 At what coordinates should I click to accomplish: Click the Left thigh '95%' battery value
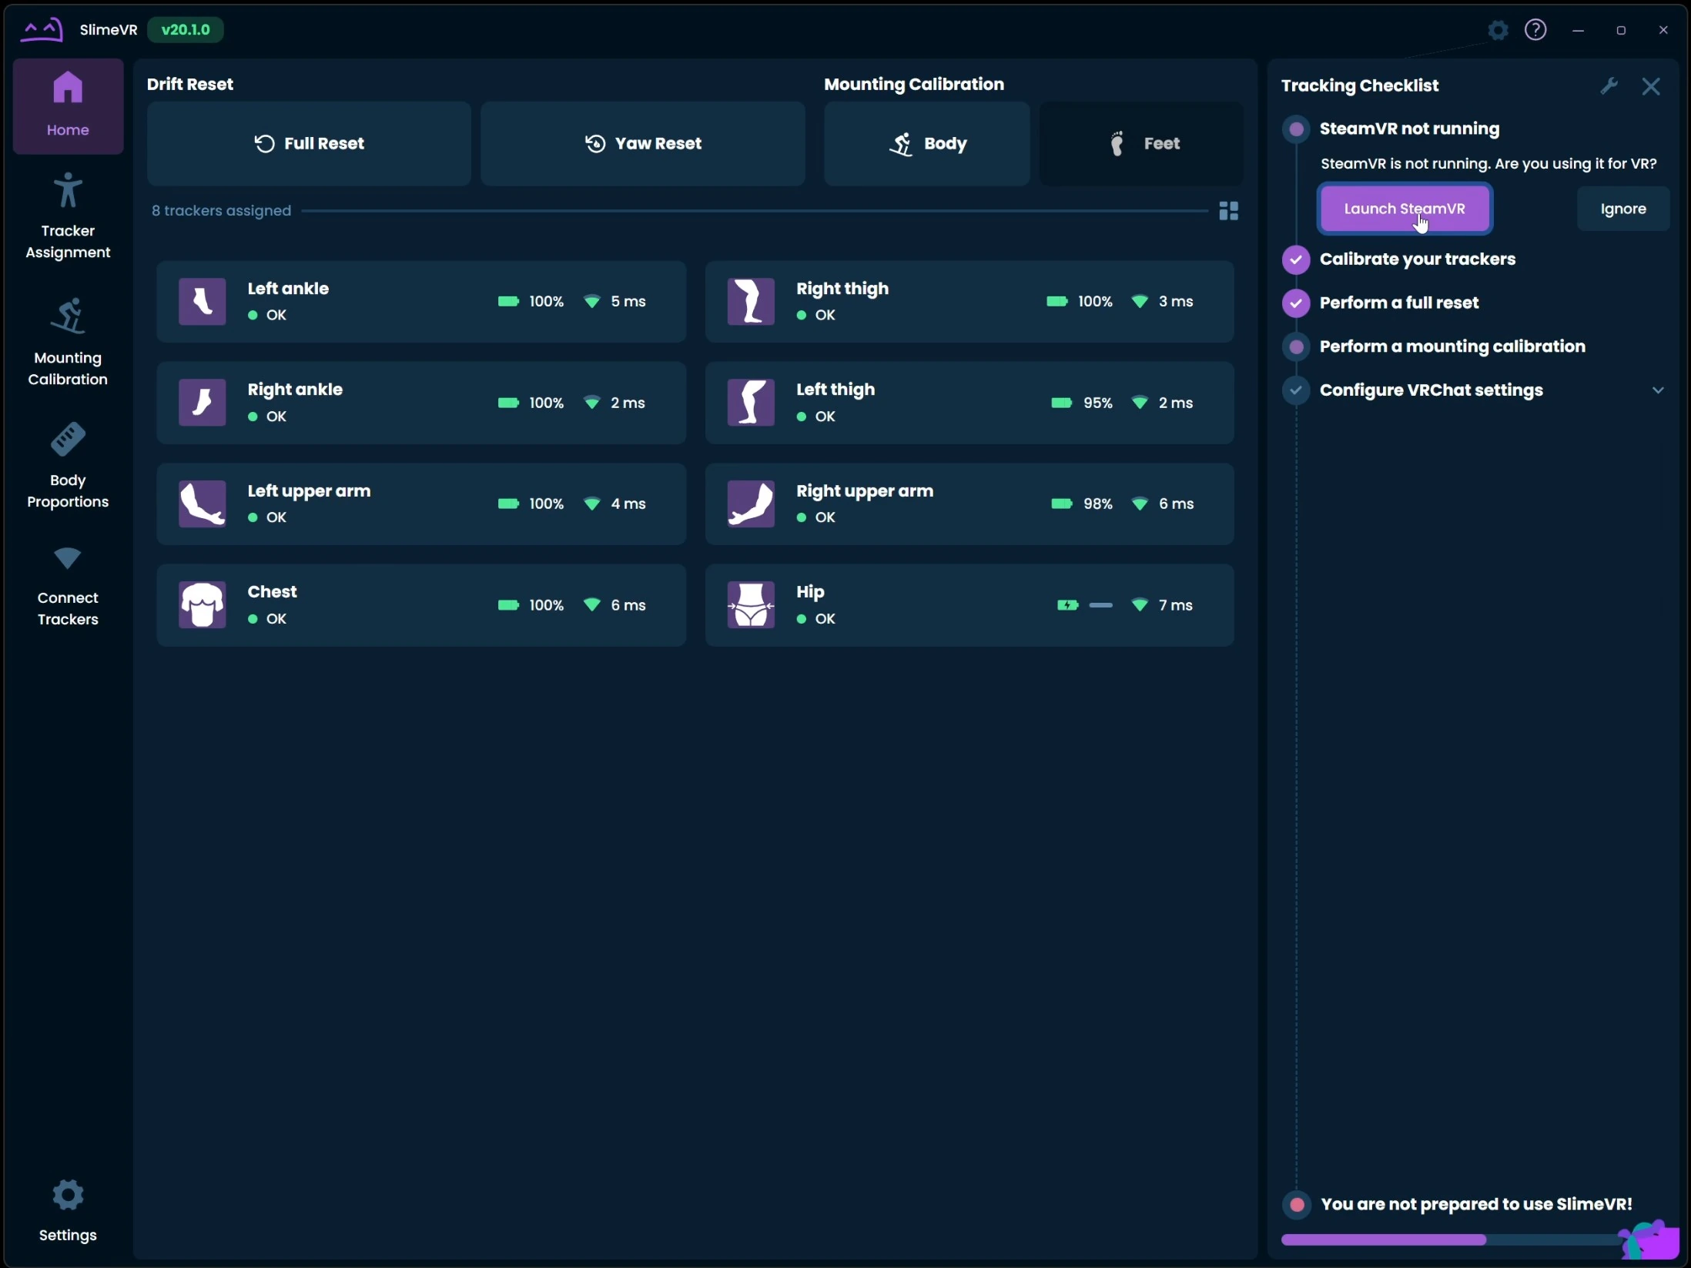1098,403
